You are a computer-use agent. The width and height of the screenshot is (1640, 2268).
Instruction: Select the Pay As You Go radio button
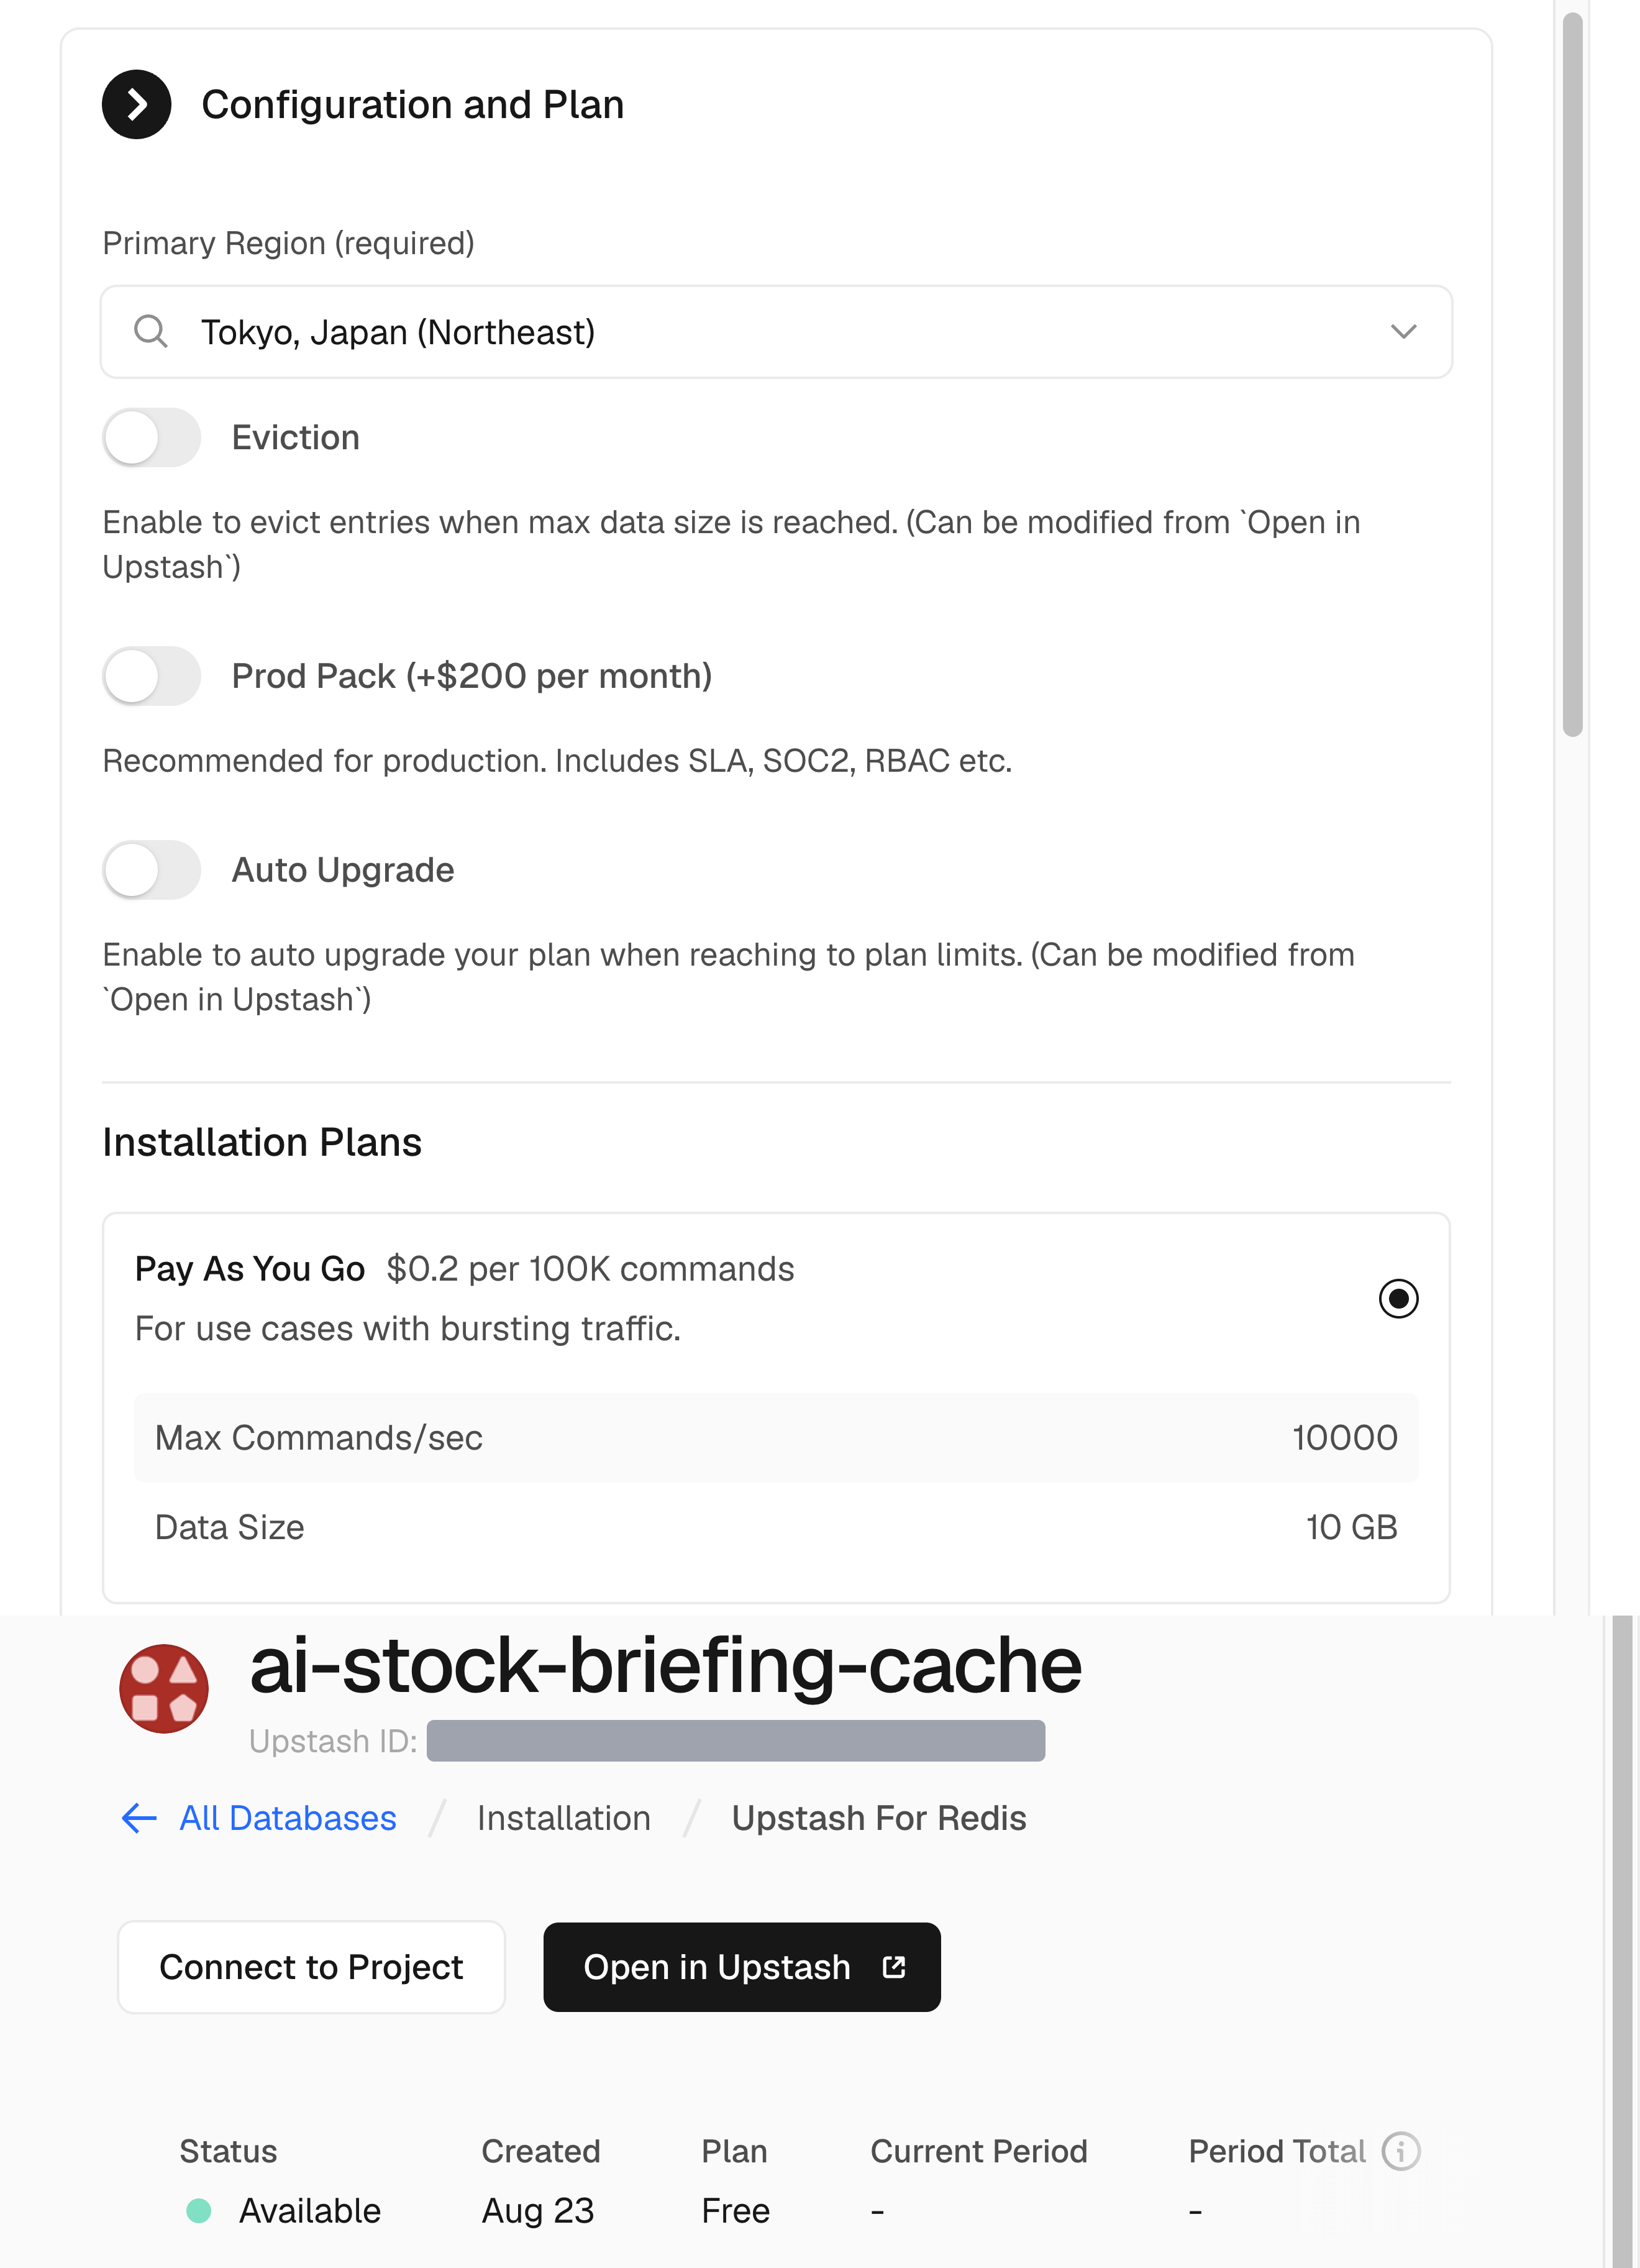click(1398, 1298)
